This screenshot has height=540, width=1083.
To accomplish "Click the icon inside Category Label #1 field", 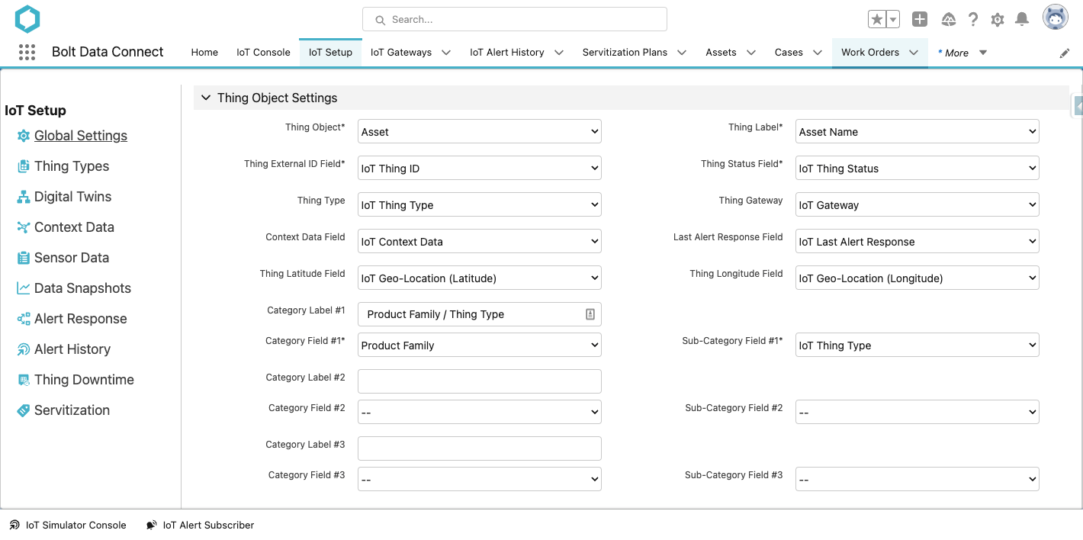I will pos(590,314).
